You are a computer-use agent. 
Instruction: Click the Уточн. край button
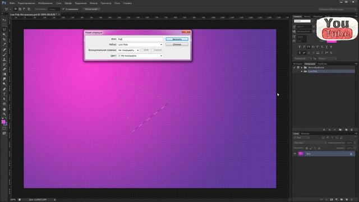pos(91,9)
